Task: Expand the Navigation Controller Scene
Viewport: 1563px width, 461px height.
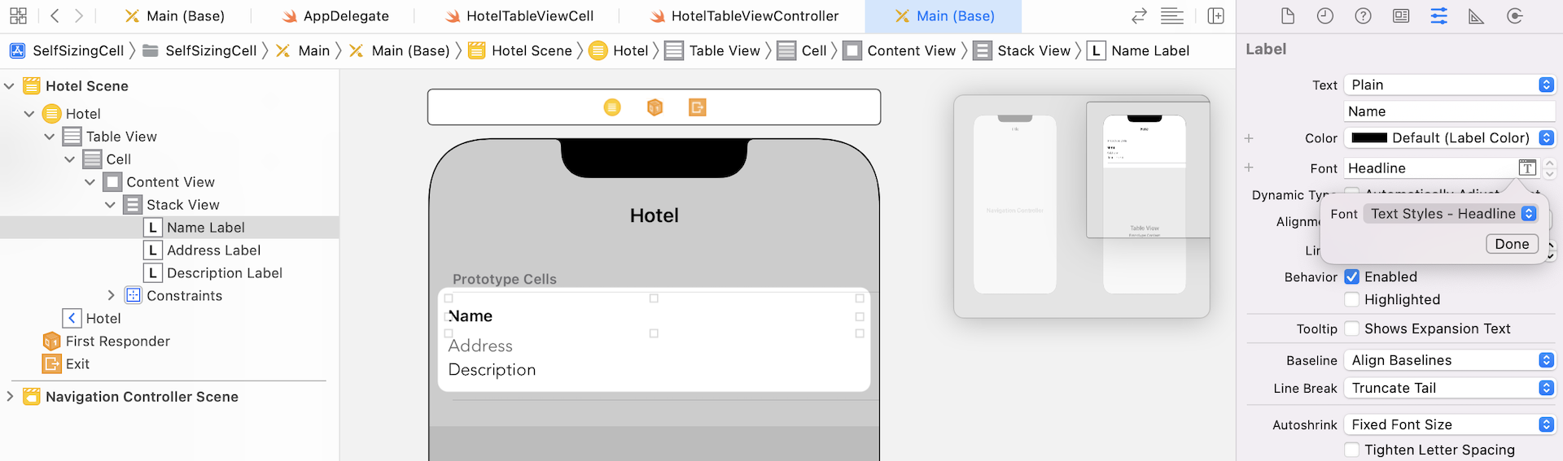Action: click(10, 397)
